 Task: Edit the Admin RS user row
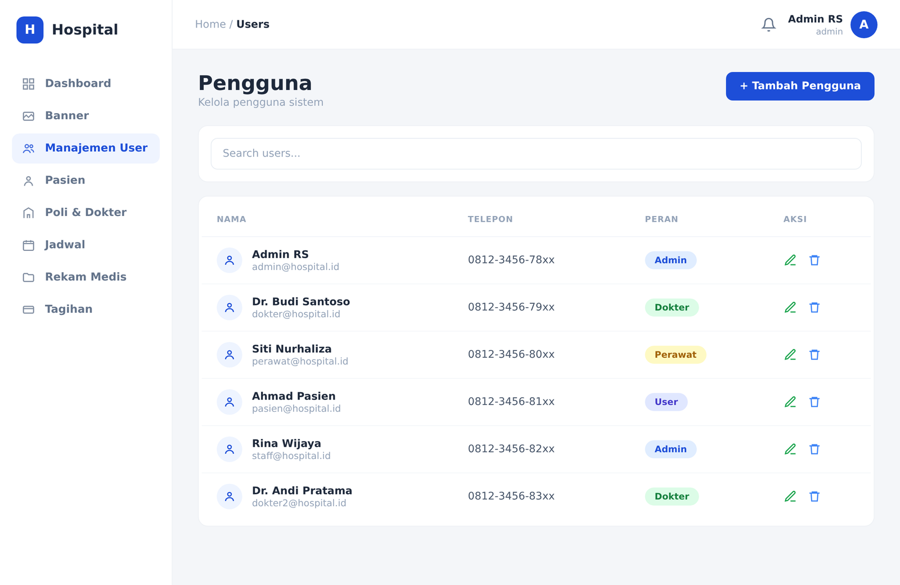[x=790, y=260]
